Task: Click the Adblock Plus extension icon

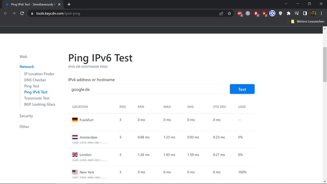Action: (240, 13)
